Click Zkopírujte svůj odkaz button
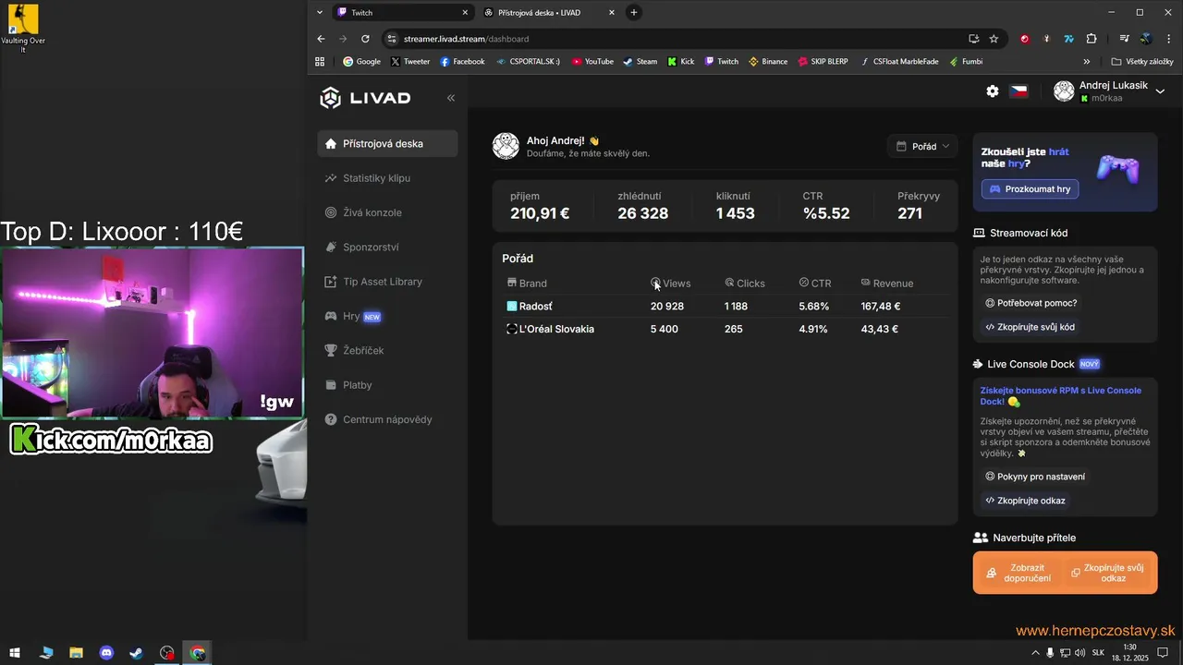The image size is (1183, 665). 1107,573
